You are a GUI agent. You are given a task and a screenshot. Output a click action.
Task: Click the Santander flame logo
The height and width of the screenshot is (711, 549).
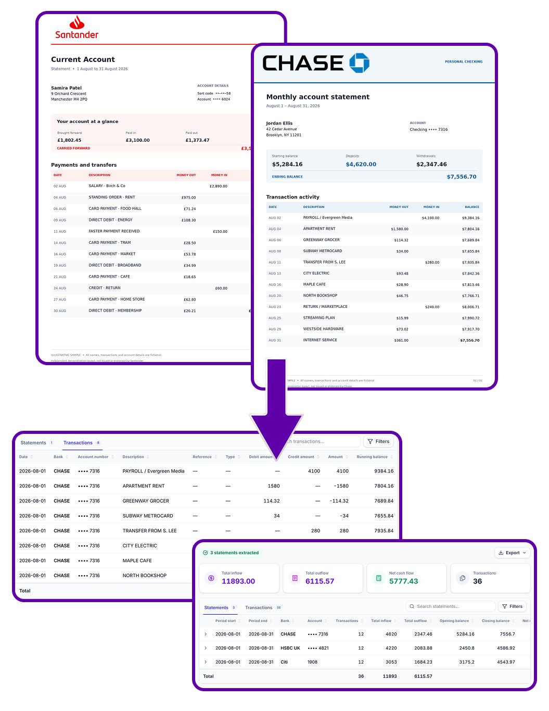(77, 23)
